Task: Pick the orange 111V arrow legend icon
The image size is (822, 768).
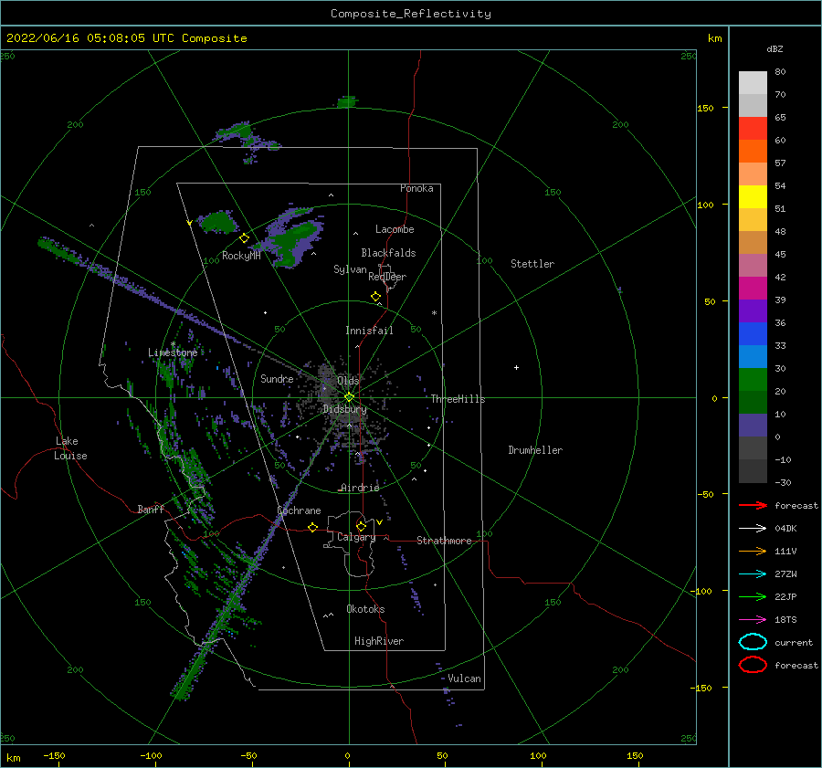Action: [x=753, y=551]
